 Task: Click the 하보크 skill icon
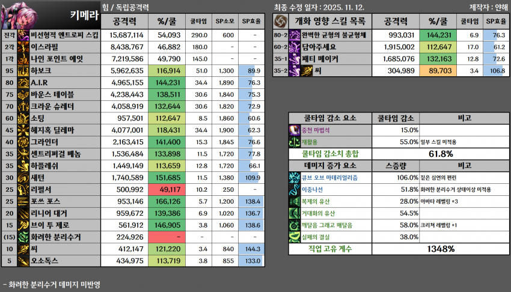[23, 70]
